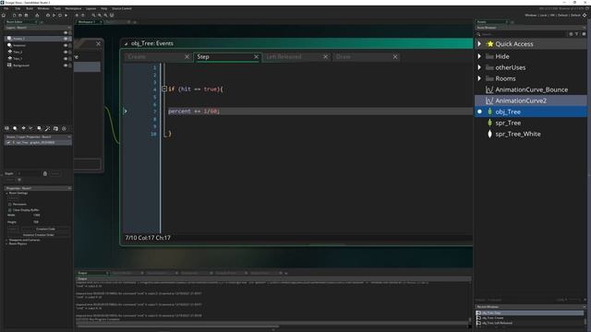Viewport: 591px width, 332px height.
Task: Expand the Hide folder
Action: [x=479, y=56]
